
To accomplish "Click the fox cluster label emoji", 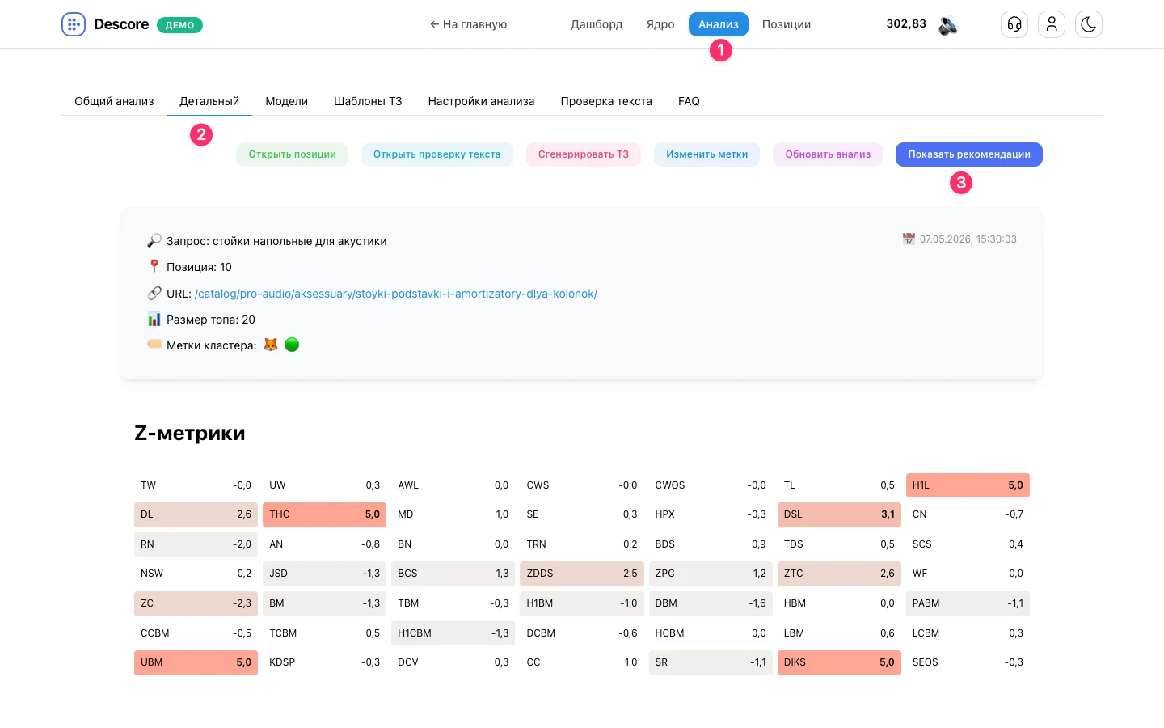I will click(271, 345).
